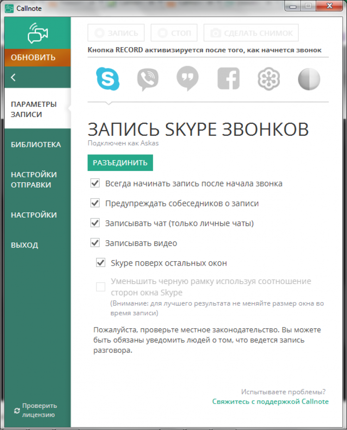
Task: Click the 'Запись' record button
Action: [116, 33]
